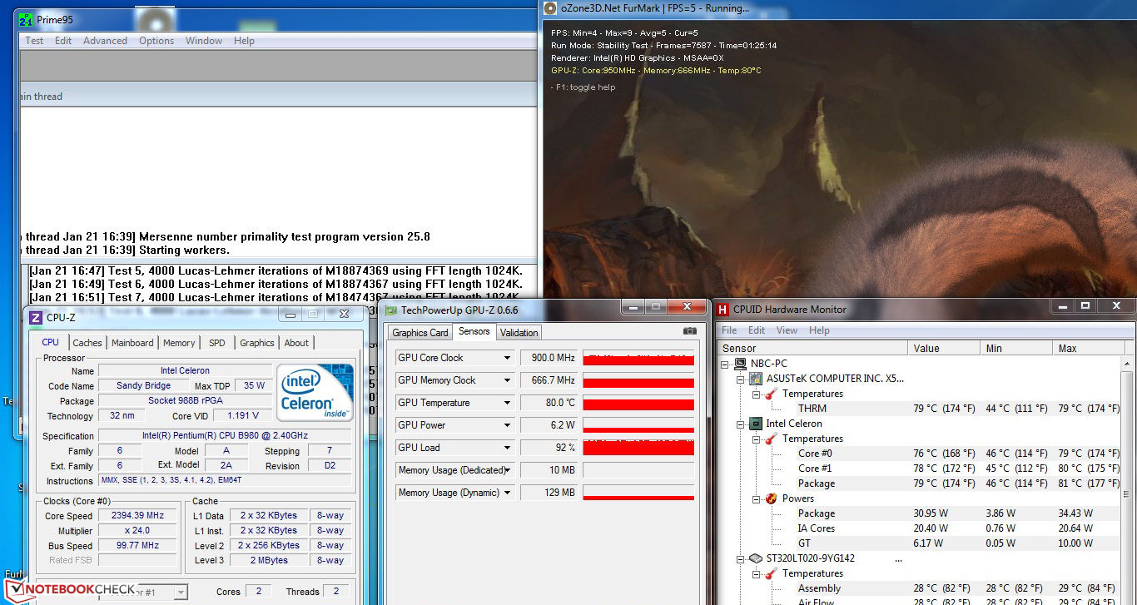This screenshot has width=1137, height=605.
Task: Click the Core Speed value 2394.39 MHz
Action: (137, 516)
